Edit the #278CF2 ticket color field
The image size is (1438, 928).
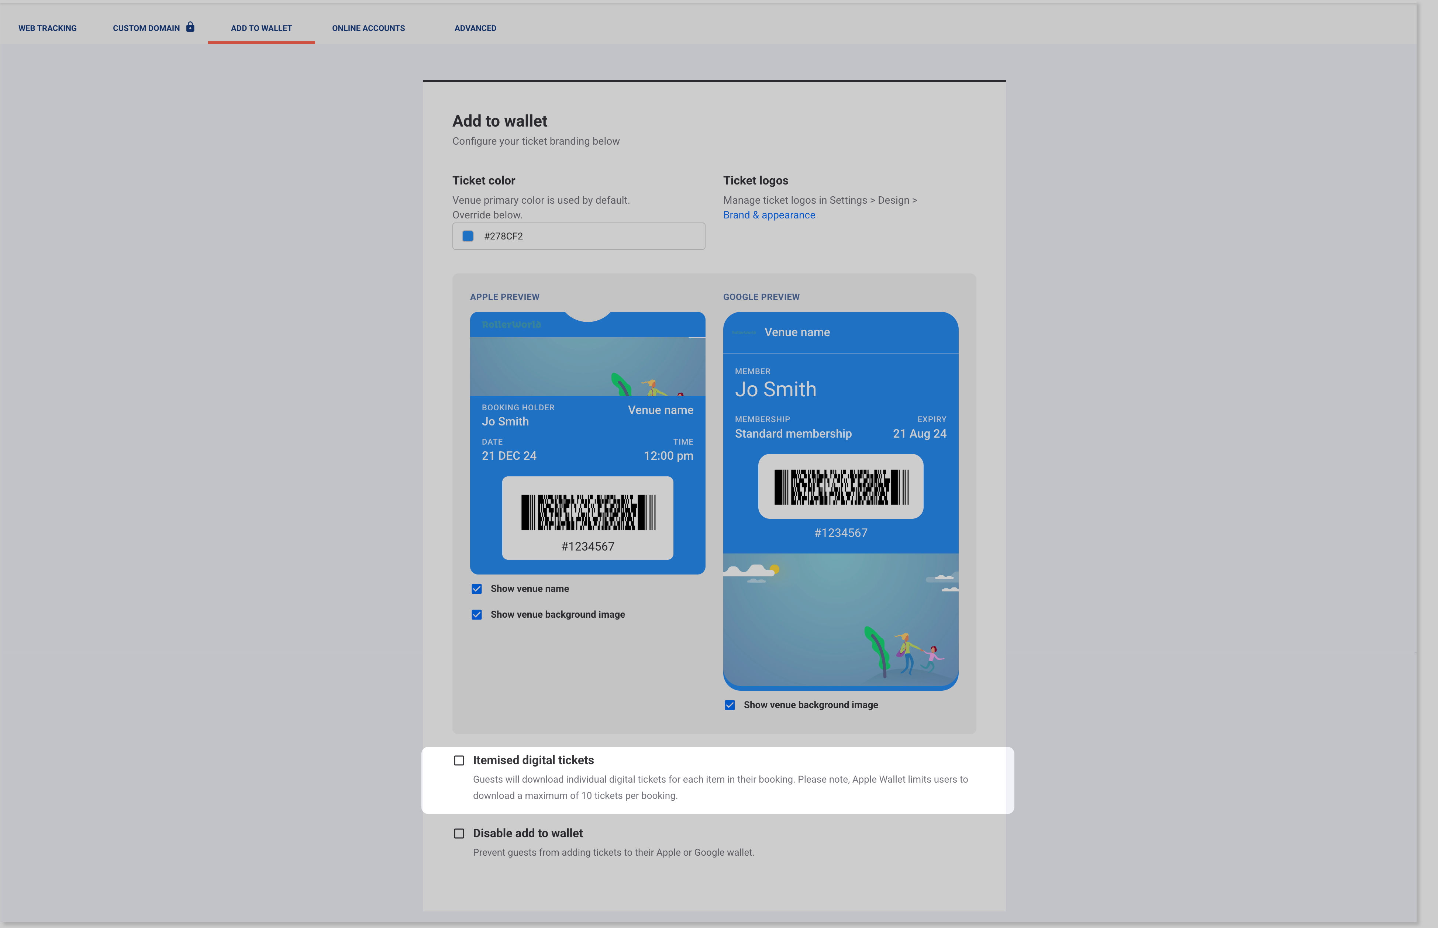(579, 236)
